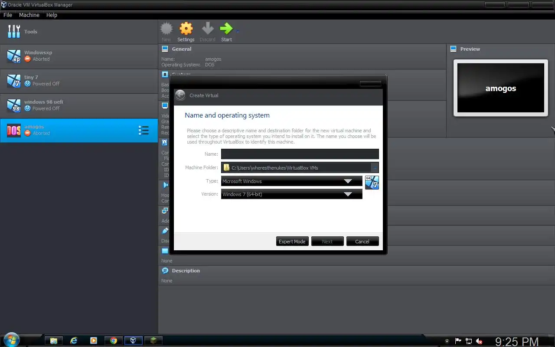Click the Audio section speaker icon
This screenshot has height=347, width=555.
165,185
